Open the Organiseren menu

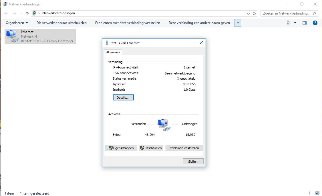tap(17, 23)
